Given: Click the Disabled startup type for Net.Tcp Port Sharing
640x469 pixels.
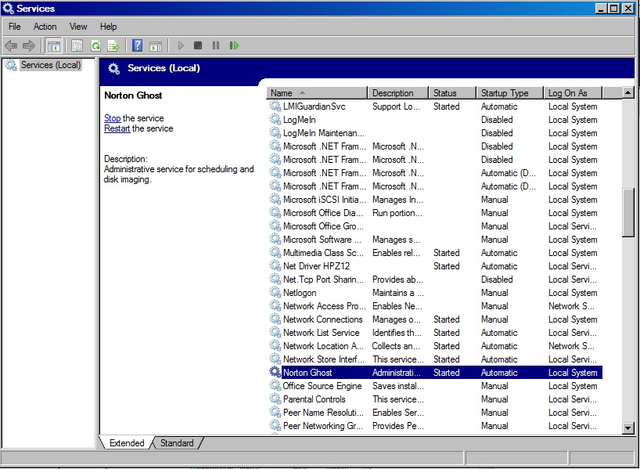Looking at the screenshot, I should 497,279.
